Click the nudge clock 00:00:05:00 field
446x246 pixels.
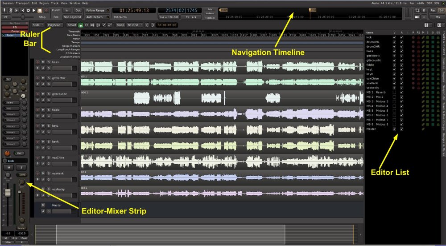[167, 25]
